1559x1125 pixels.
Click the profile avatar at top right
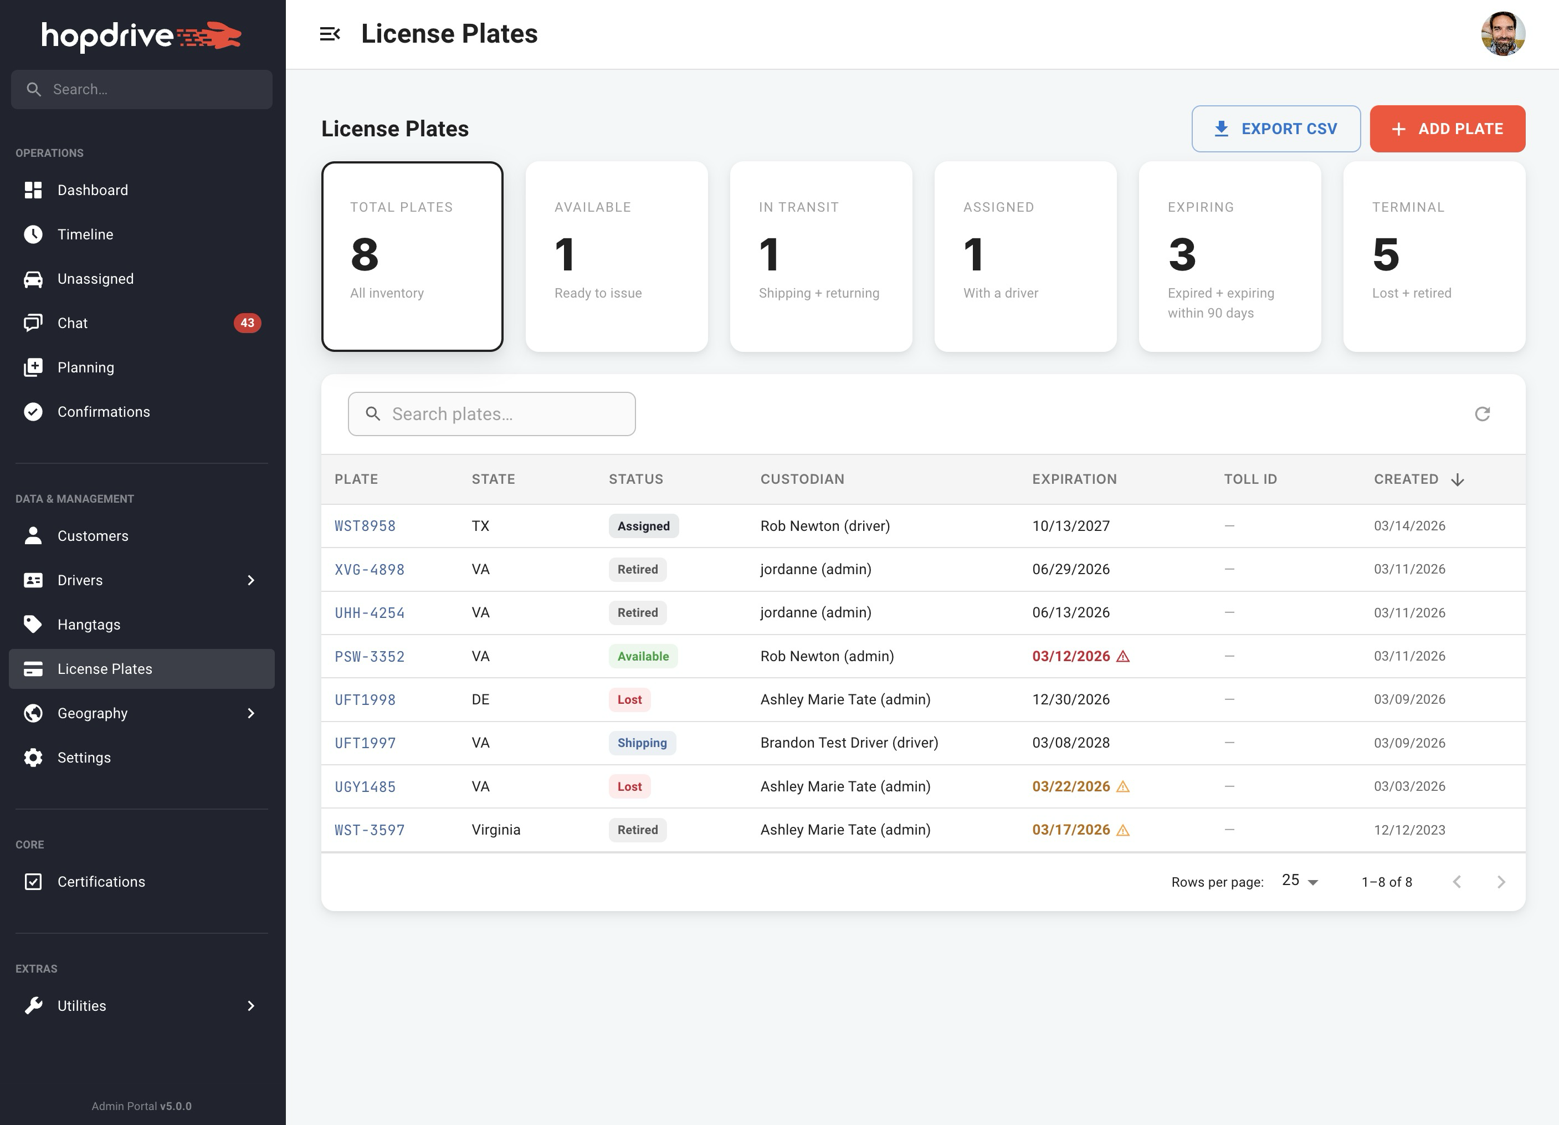coord(1504,33)
